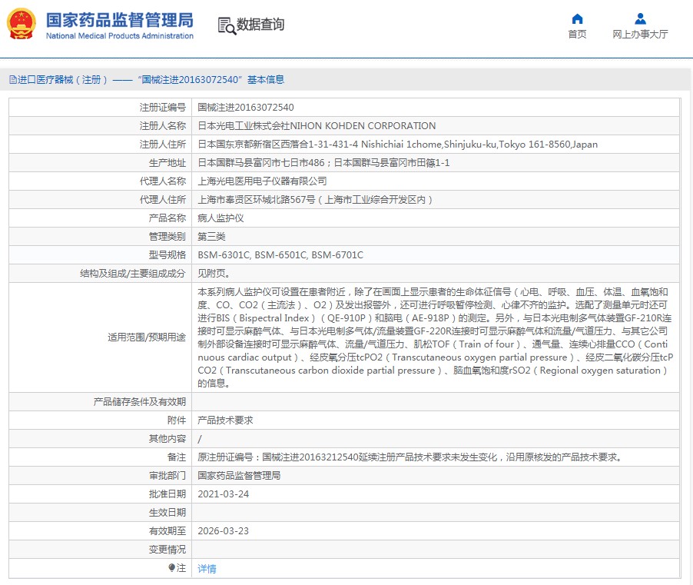Click the Shinjuku-ku, Tokyo registrant address
Screen dimensions: 693x585
[397, 145]
